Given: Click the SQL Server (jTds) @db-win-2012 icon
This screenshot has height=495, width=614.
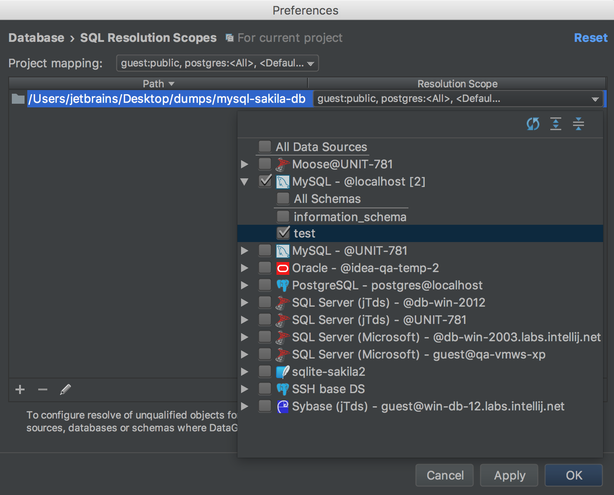Looking at the screenshot, I should (x=282, y=303).
